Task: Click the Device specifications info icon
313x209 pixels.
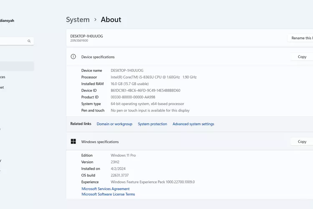Action: [x=73, y=56]
